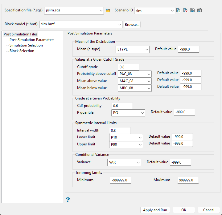
Task: Select Simulation Selection in the tree
Action: point(26,45)
